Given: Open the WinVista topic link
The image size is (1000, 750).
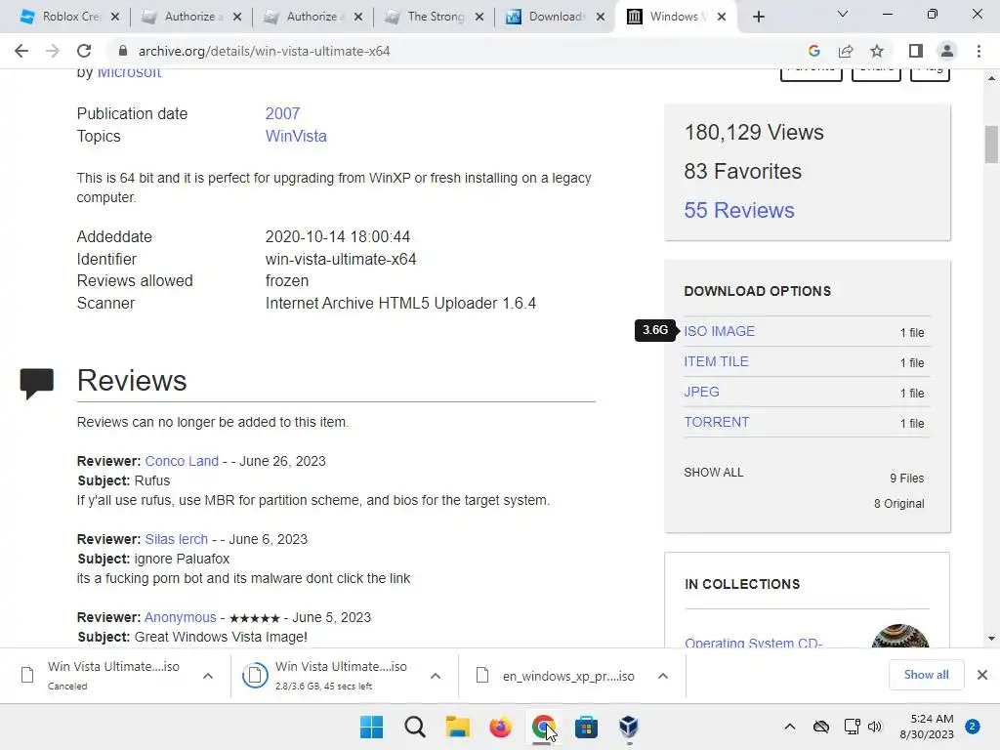Looking at the screenshot, I should pos(296,136).
